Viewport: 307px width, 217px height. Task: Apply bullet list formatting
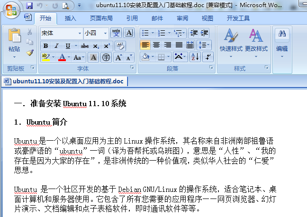click(145, 33)
